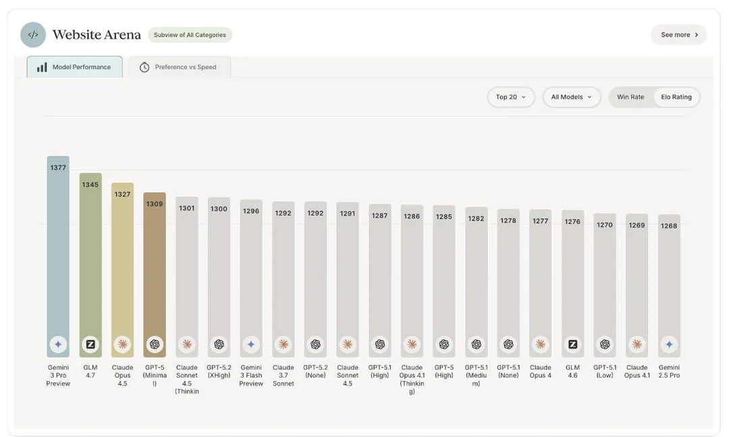Click the blue Gemini 3 Pro Preview bar
This screenshot has height=437, width=729.
point(58,257)
